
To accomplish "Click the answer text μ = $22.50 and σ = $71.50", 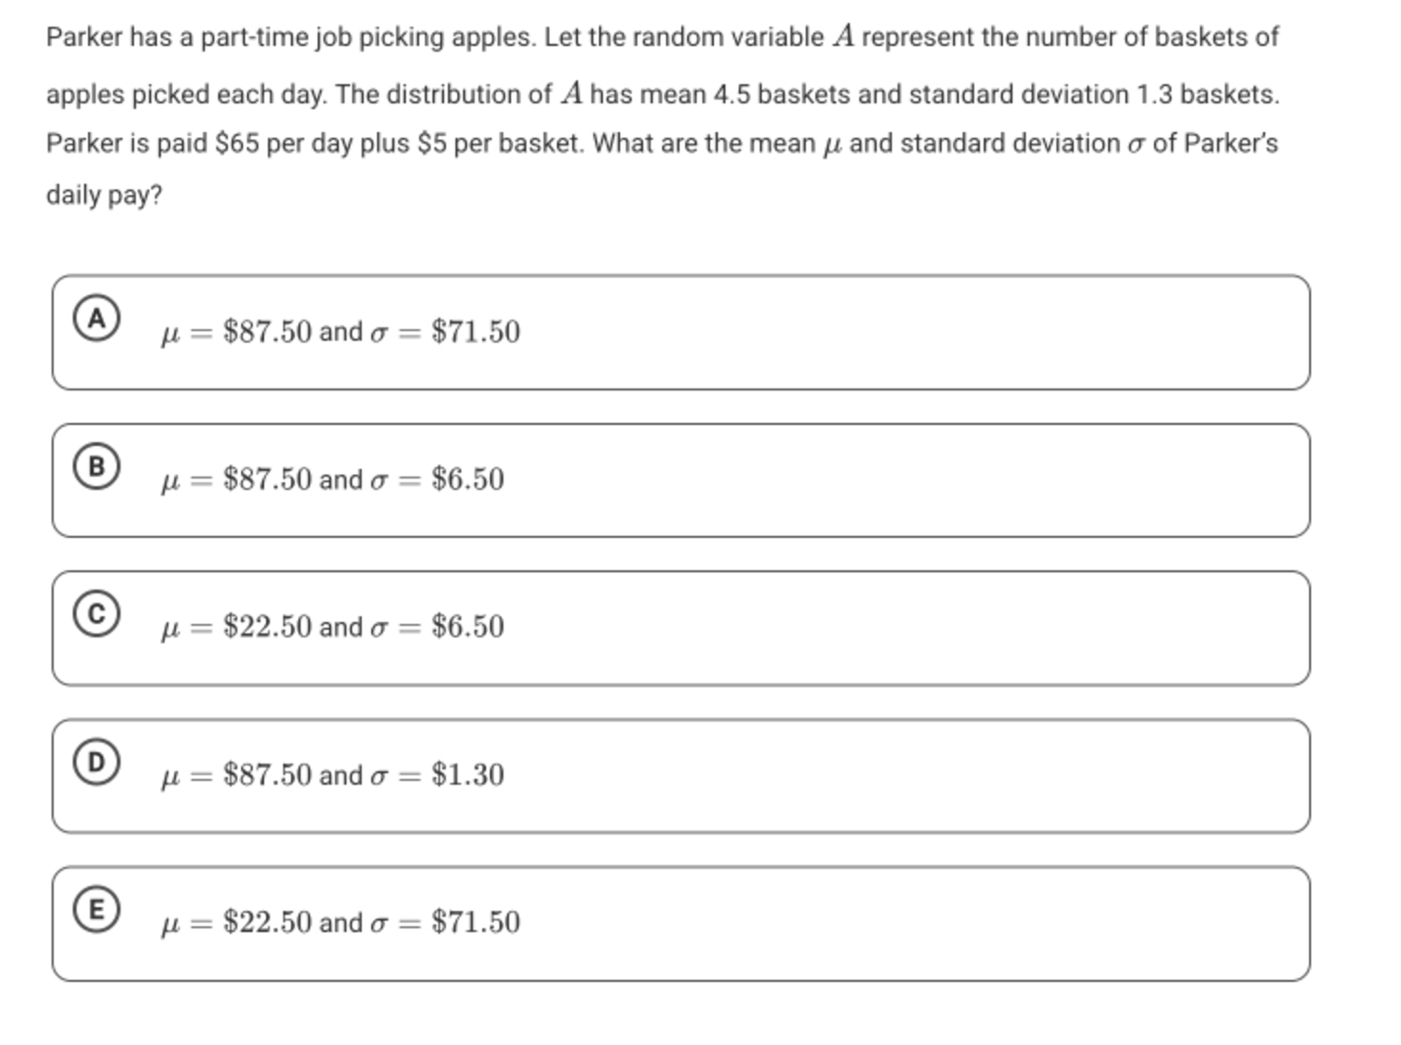I will click(341, 923).
